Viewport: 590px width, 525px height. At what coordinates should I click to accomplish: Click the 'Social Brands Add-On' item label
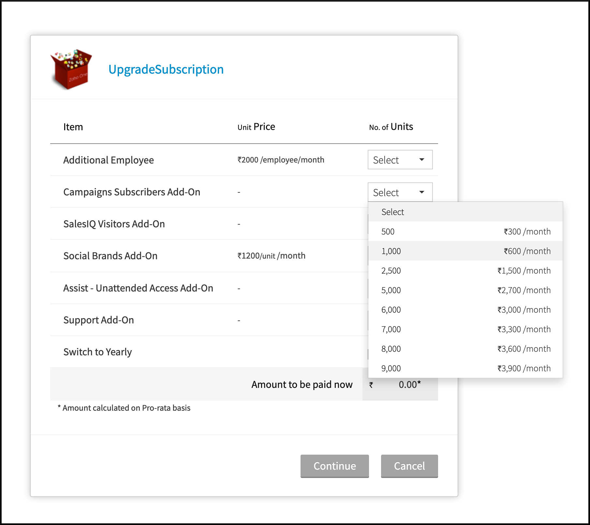111,256
